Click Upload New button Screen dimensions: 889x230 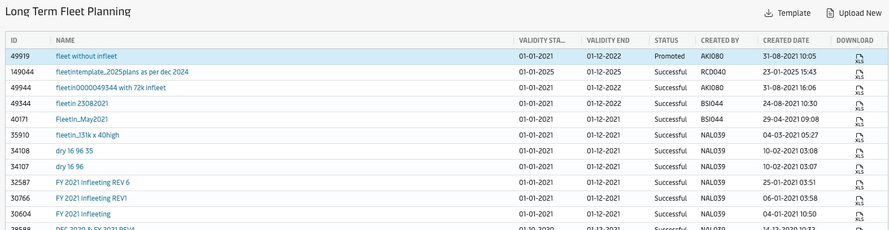pos(853,13)
